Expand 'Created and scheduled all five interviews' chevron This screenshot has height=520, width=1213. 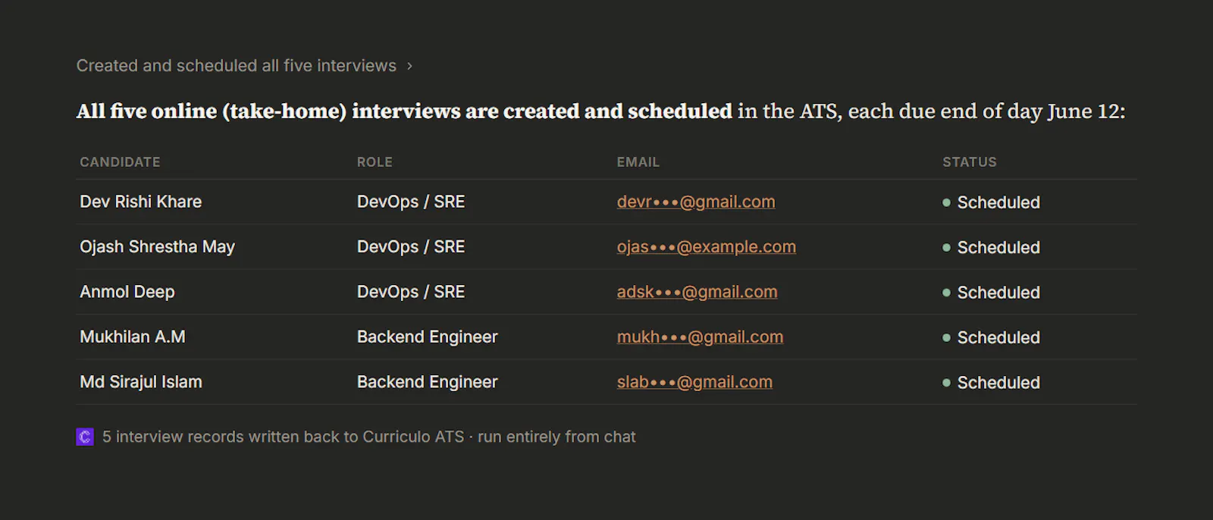coord(409,66)
